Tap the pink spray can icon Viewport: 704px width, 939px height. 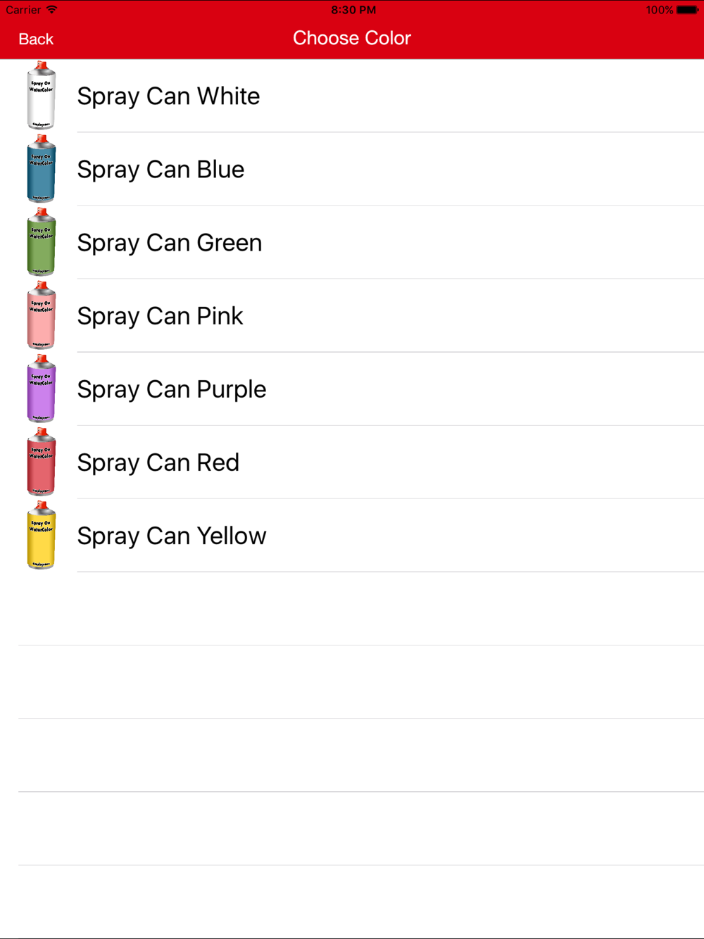pyautogui.click(x=41, y=315)
